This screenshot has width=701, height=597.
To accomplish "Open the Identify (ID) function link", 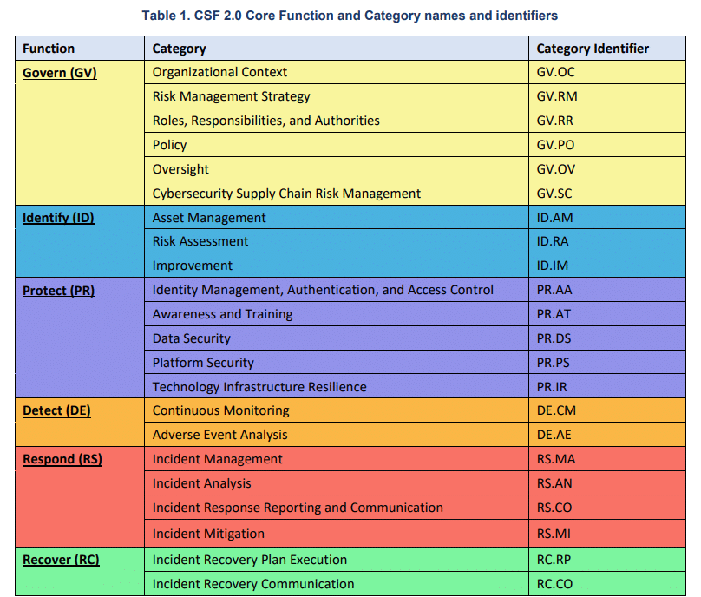I will [x=58, y=218].
